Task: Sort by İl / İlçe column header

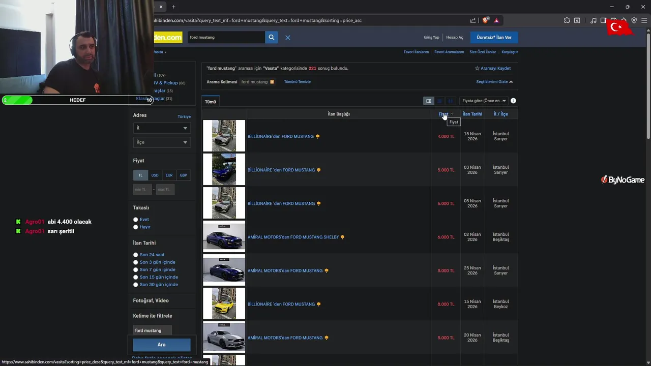Action: pos(501,114)
